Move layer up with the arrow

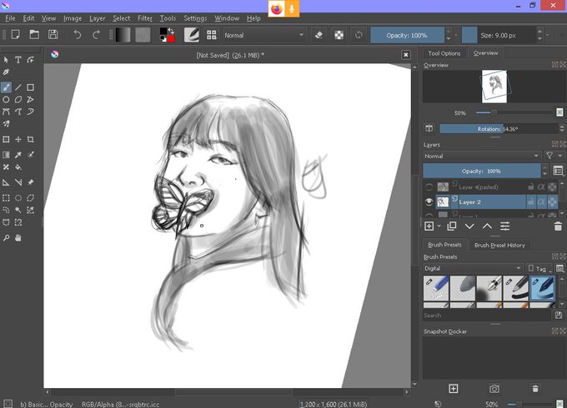tap(487, 226)
